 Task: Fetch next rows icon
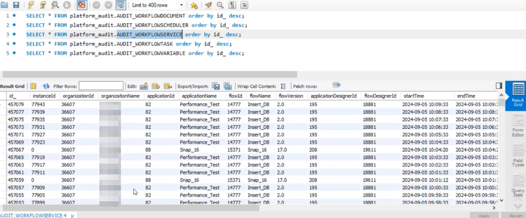336,85
